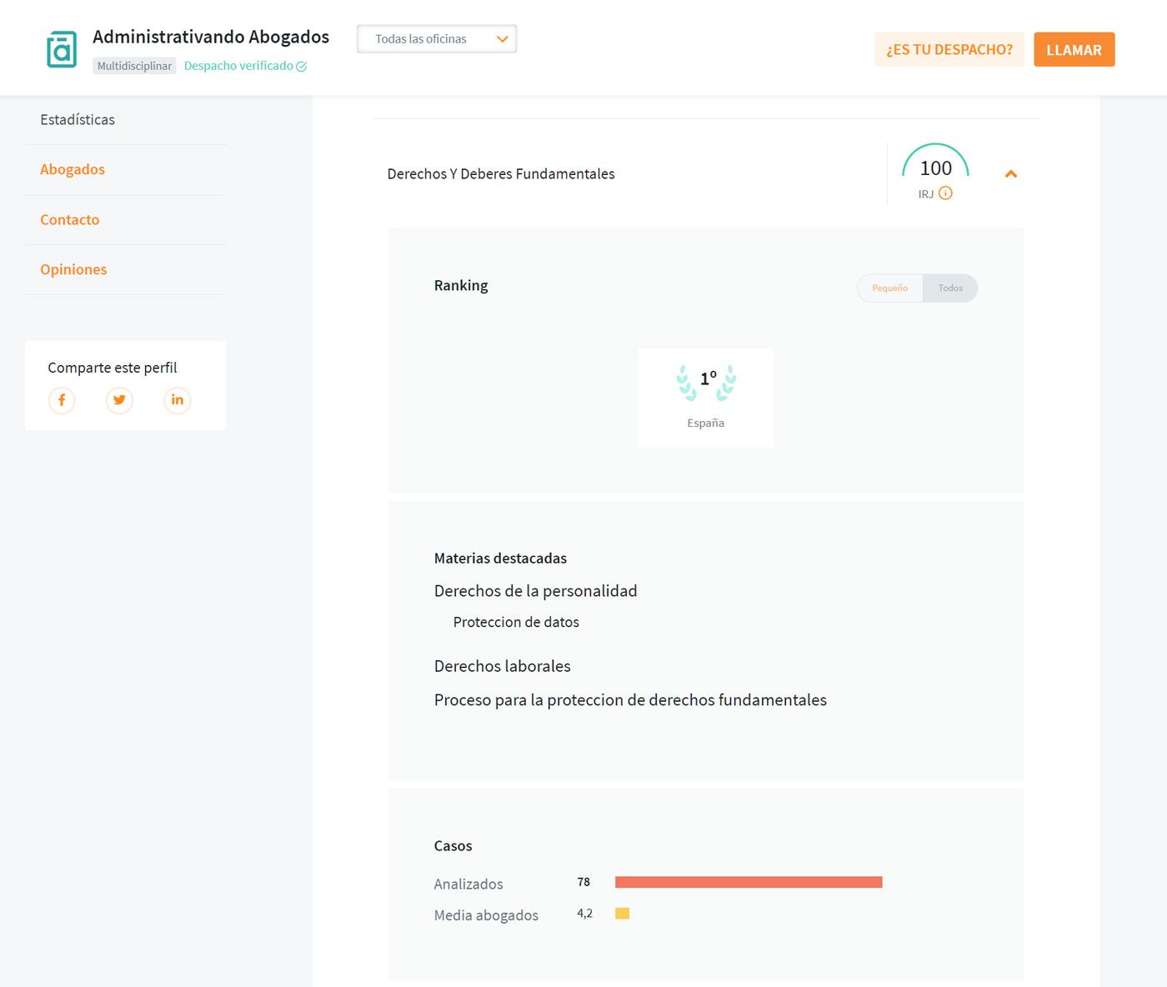Collapse the Derechos Y Deberes Fundamentales section

click(x=1010, y=174)
